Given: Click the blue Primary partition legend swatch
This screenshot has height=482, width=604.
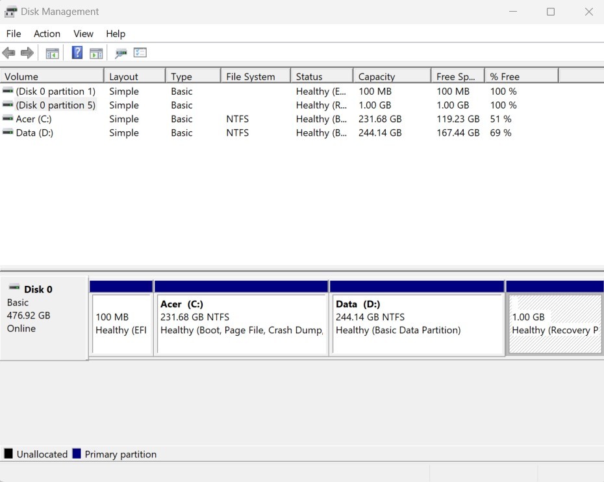Looking at the screenshot, I should point(77,453).
